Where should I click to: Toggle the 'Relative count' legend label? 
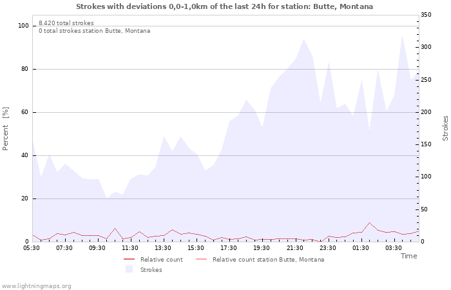(x=161, y=260)
